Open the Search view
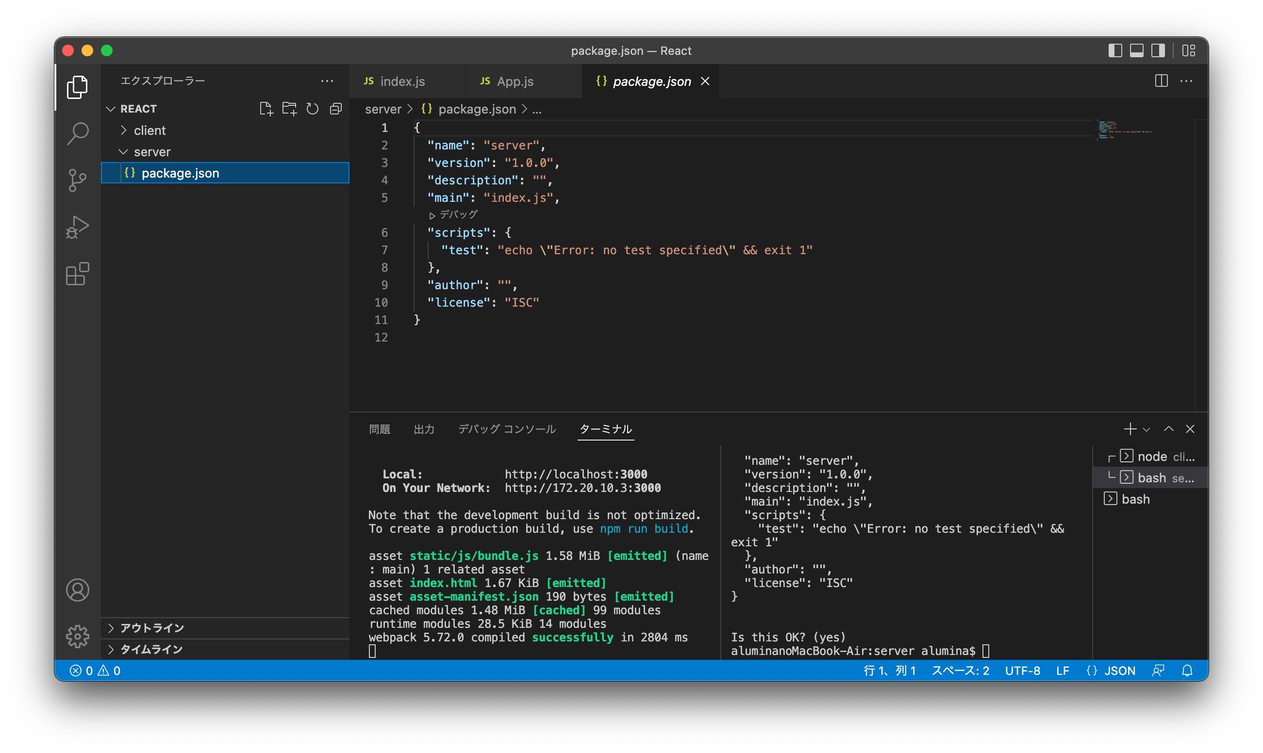The image size is (1263, 753). [x=78, y=132]
